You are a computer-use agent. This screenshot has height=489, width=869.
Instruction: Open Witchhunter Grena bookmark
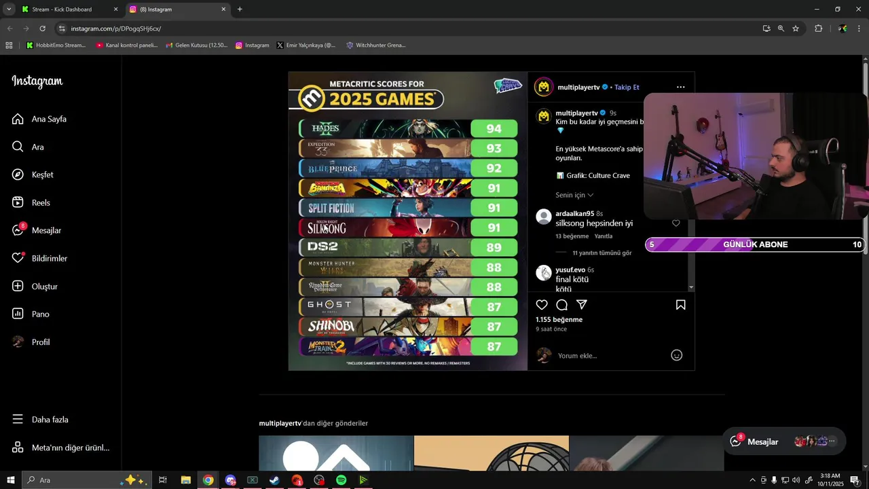(375, 46)
